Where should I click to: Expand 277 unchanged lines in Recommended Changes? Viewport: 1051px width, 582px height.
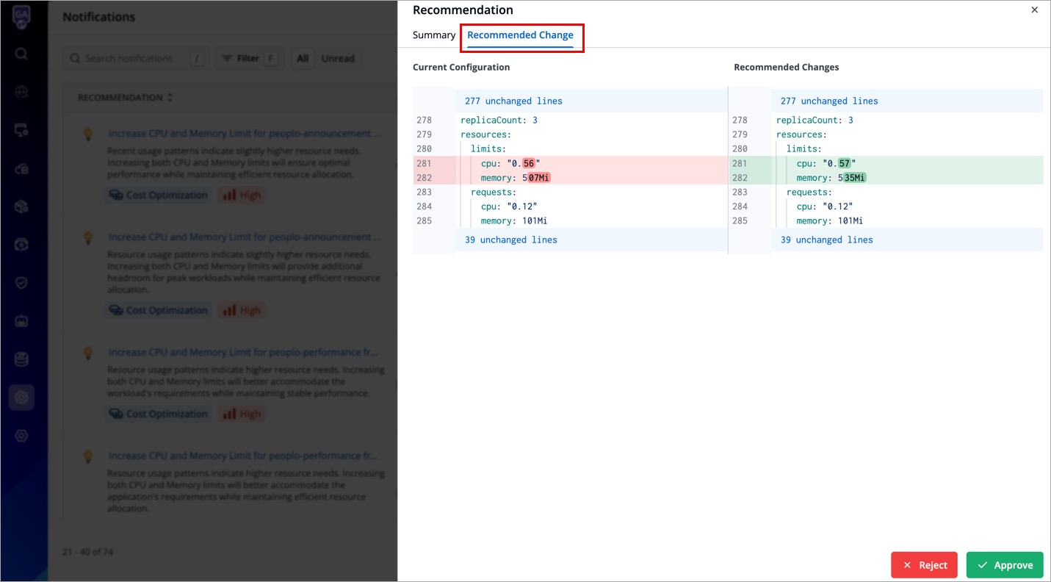tap(829, 101)
